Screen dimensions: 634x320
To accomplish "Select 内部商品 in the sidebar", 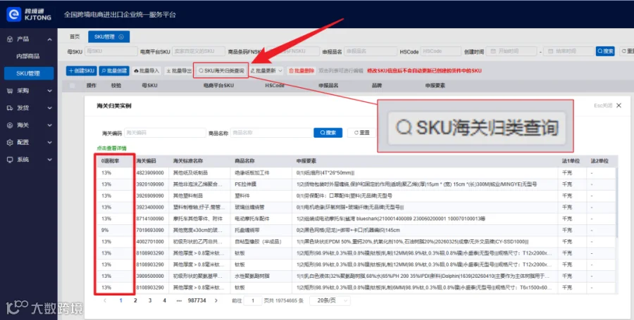I will (27, 56).
